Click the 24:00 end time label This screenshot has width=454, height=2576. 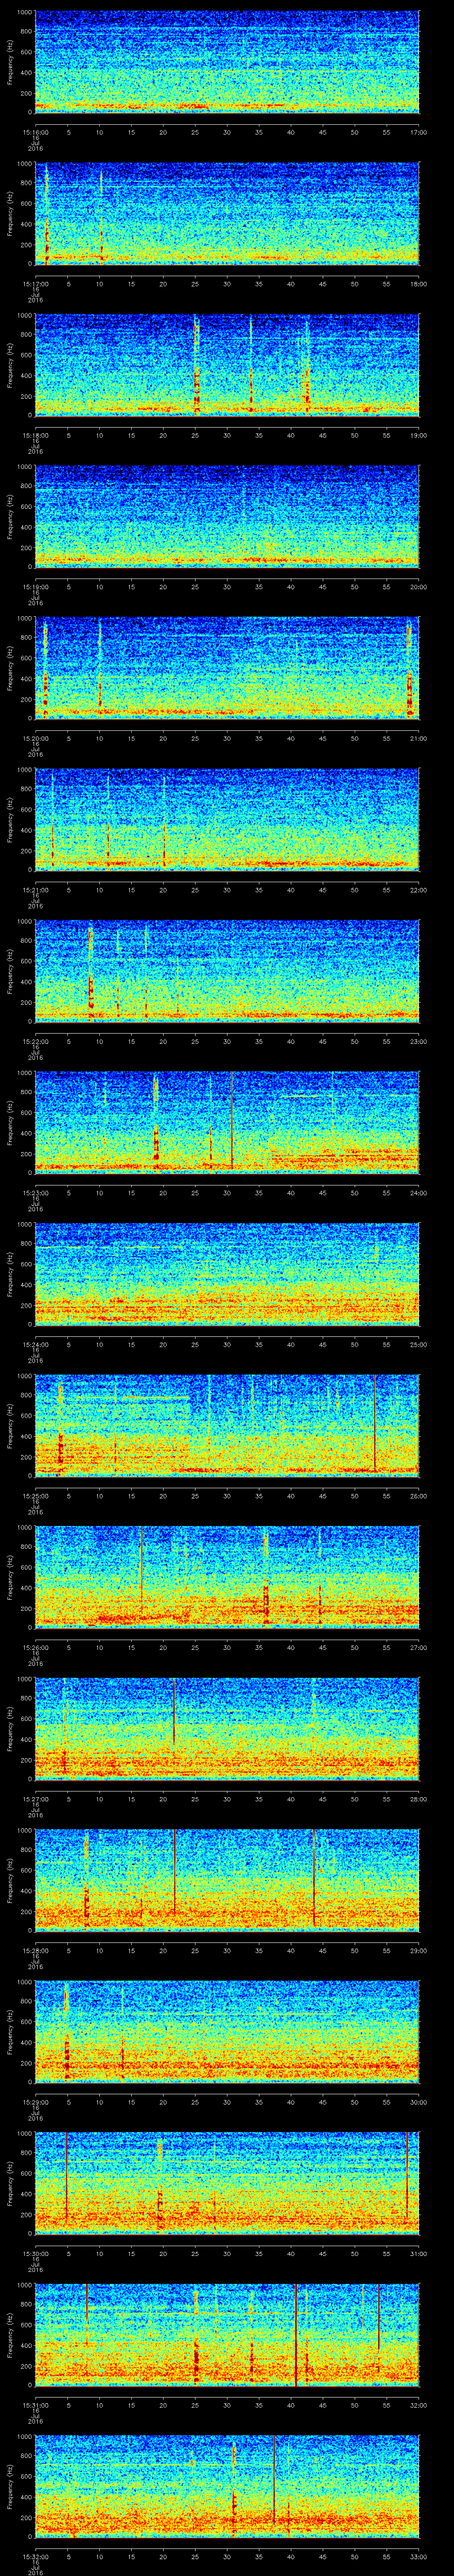418,1192
